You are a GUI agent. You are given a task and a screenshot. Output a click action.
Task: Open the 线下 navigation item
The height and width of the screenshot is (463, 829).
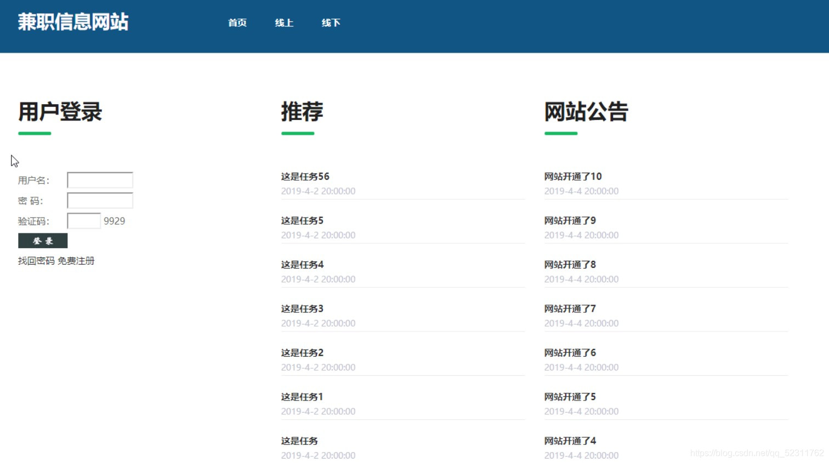330,22
